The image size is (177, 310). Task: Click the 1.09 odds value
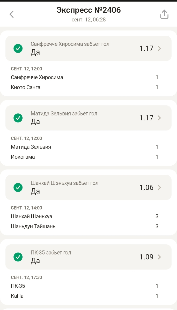(x=146, y=257)
